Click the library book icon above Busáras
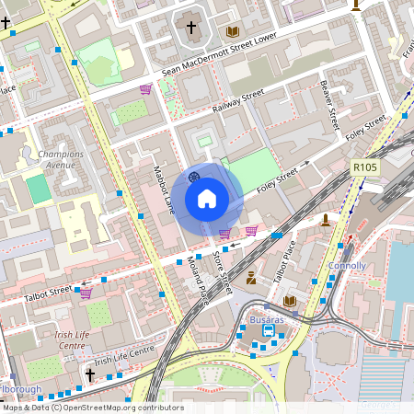The image size is (414, 414). (290, 301)
